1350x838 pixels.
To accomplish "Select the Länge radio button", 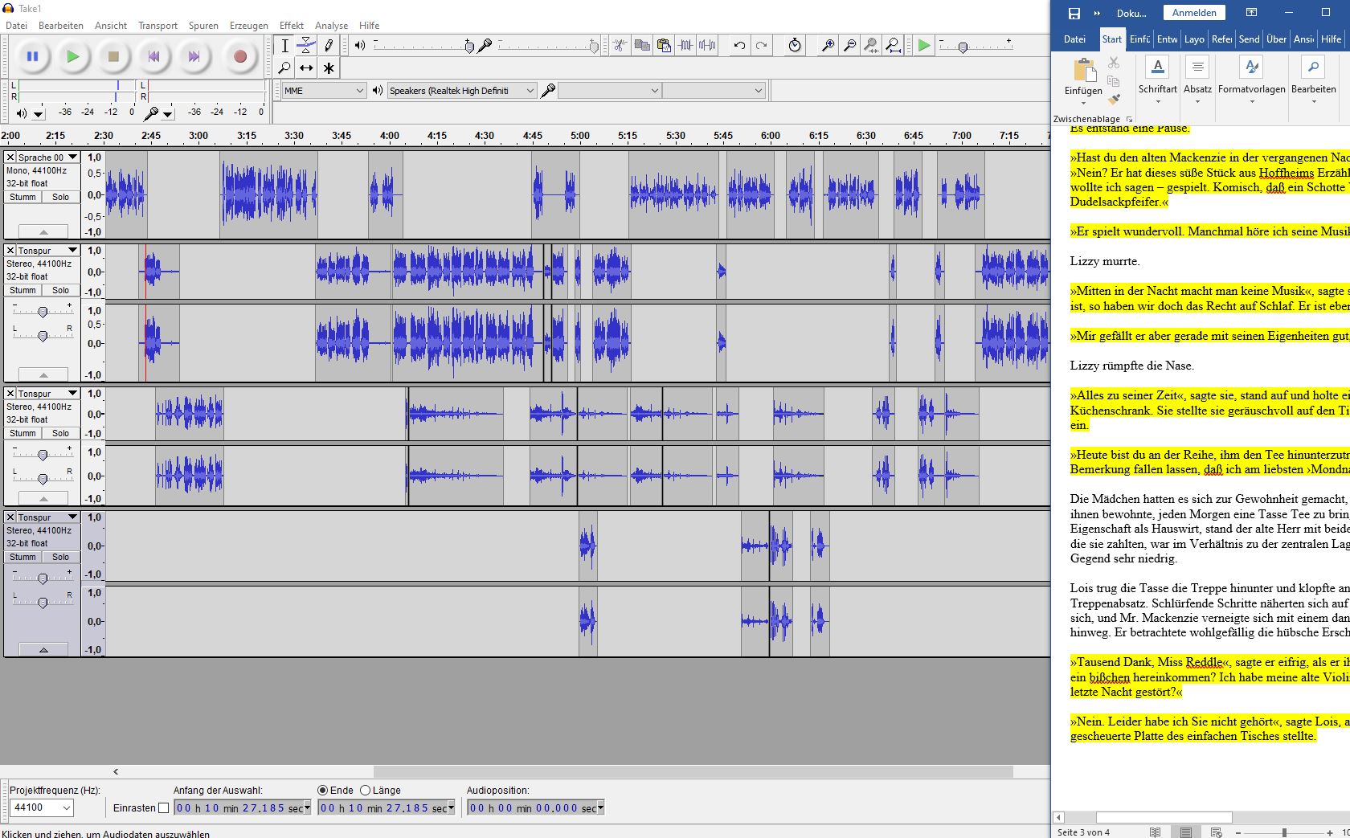I will click(x=366, y=791).
